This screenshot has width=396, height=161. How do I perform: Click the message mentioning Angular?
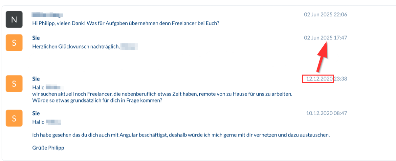pyautogui.click(x=181, y=135)
